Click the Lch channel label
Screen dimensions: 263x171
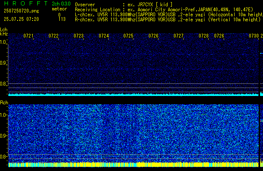(4, 30)
